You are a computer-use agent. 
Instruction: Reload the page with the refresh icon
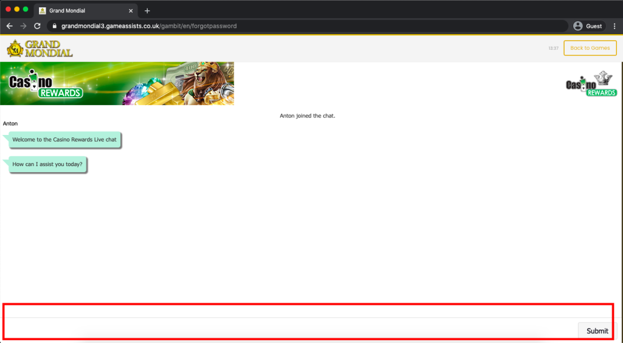[37, 26]
